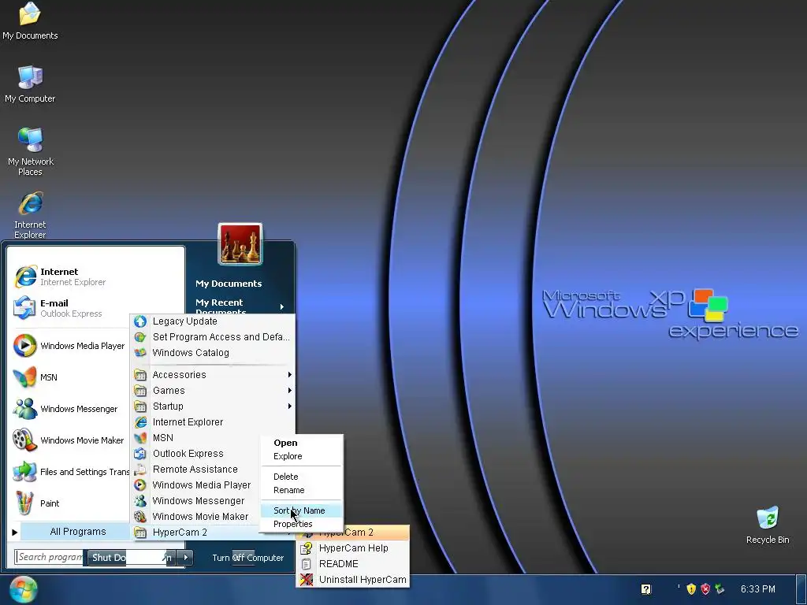Click inside the Search programs box
807x605 pixels.
click(x=48, y=557)
